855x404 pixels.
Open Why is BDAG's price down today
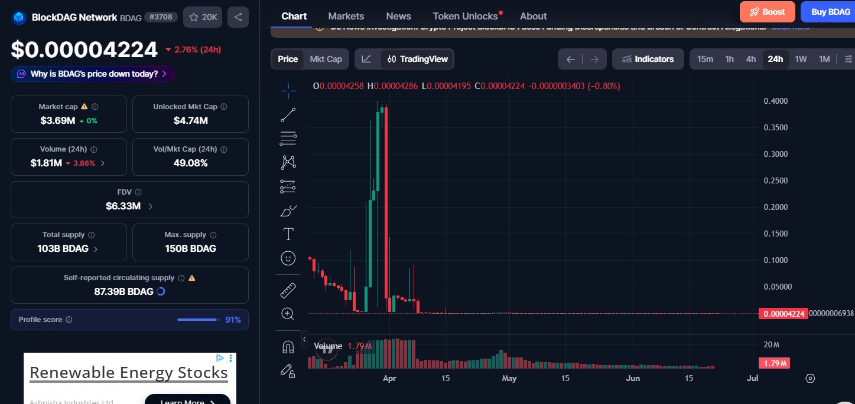click(93, 74)
